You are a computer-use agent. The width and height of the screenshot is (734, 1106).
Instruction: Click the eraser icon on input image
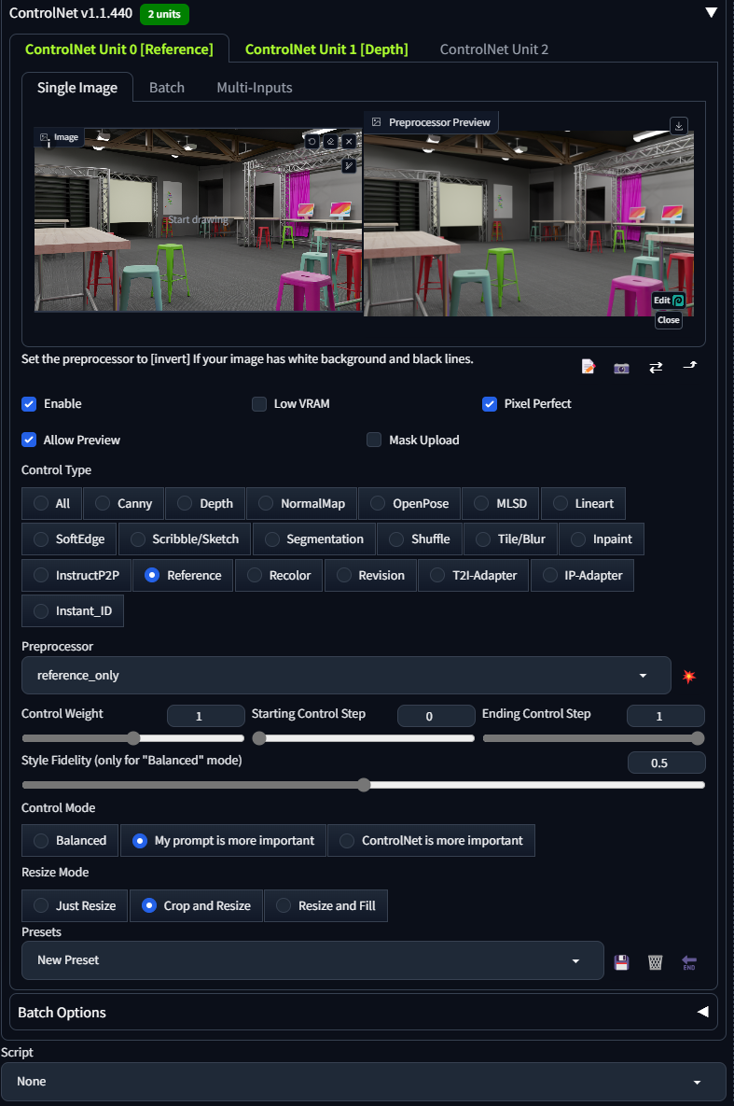pyautogui.click(x=330, y=141)
